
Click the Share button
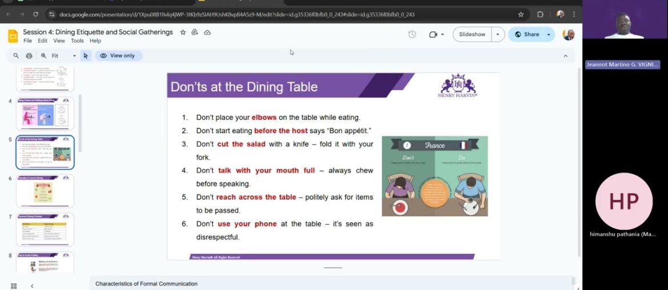click(527, 34)
